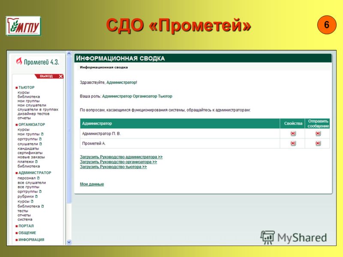Select библиотека under АДМИНИСТРАТОР
The image size is (343, 257).
point(29,206)
